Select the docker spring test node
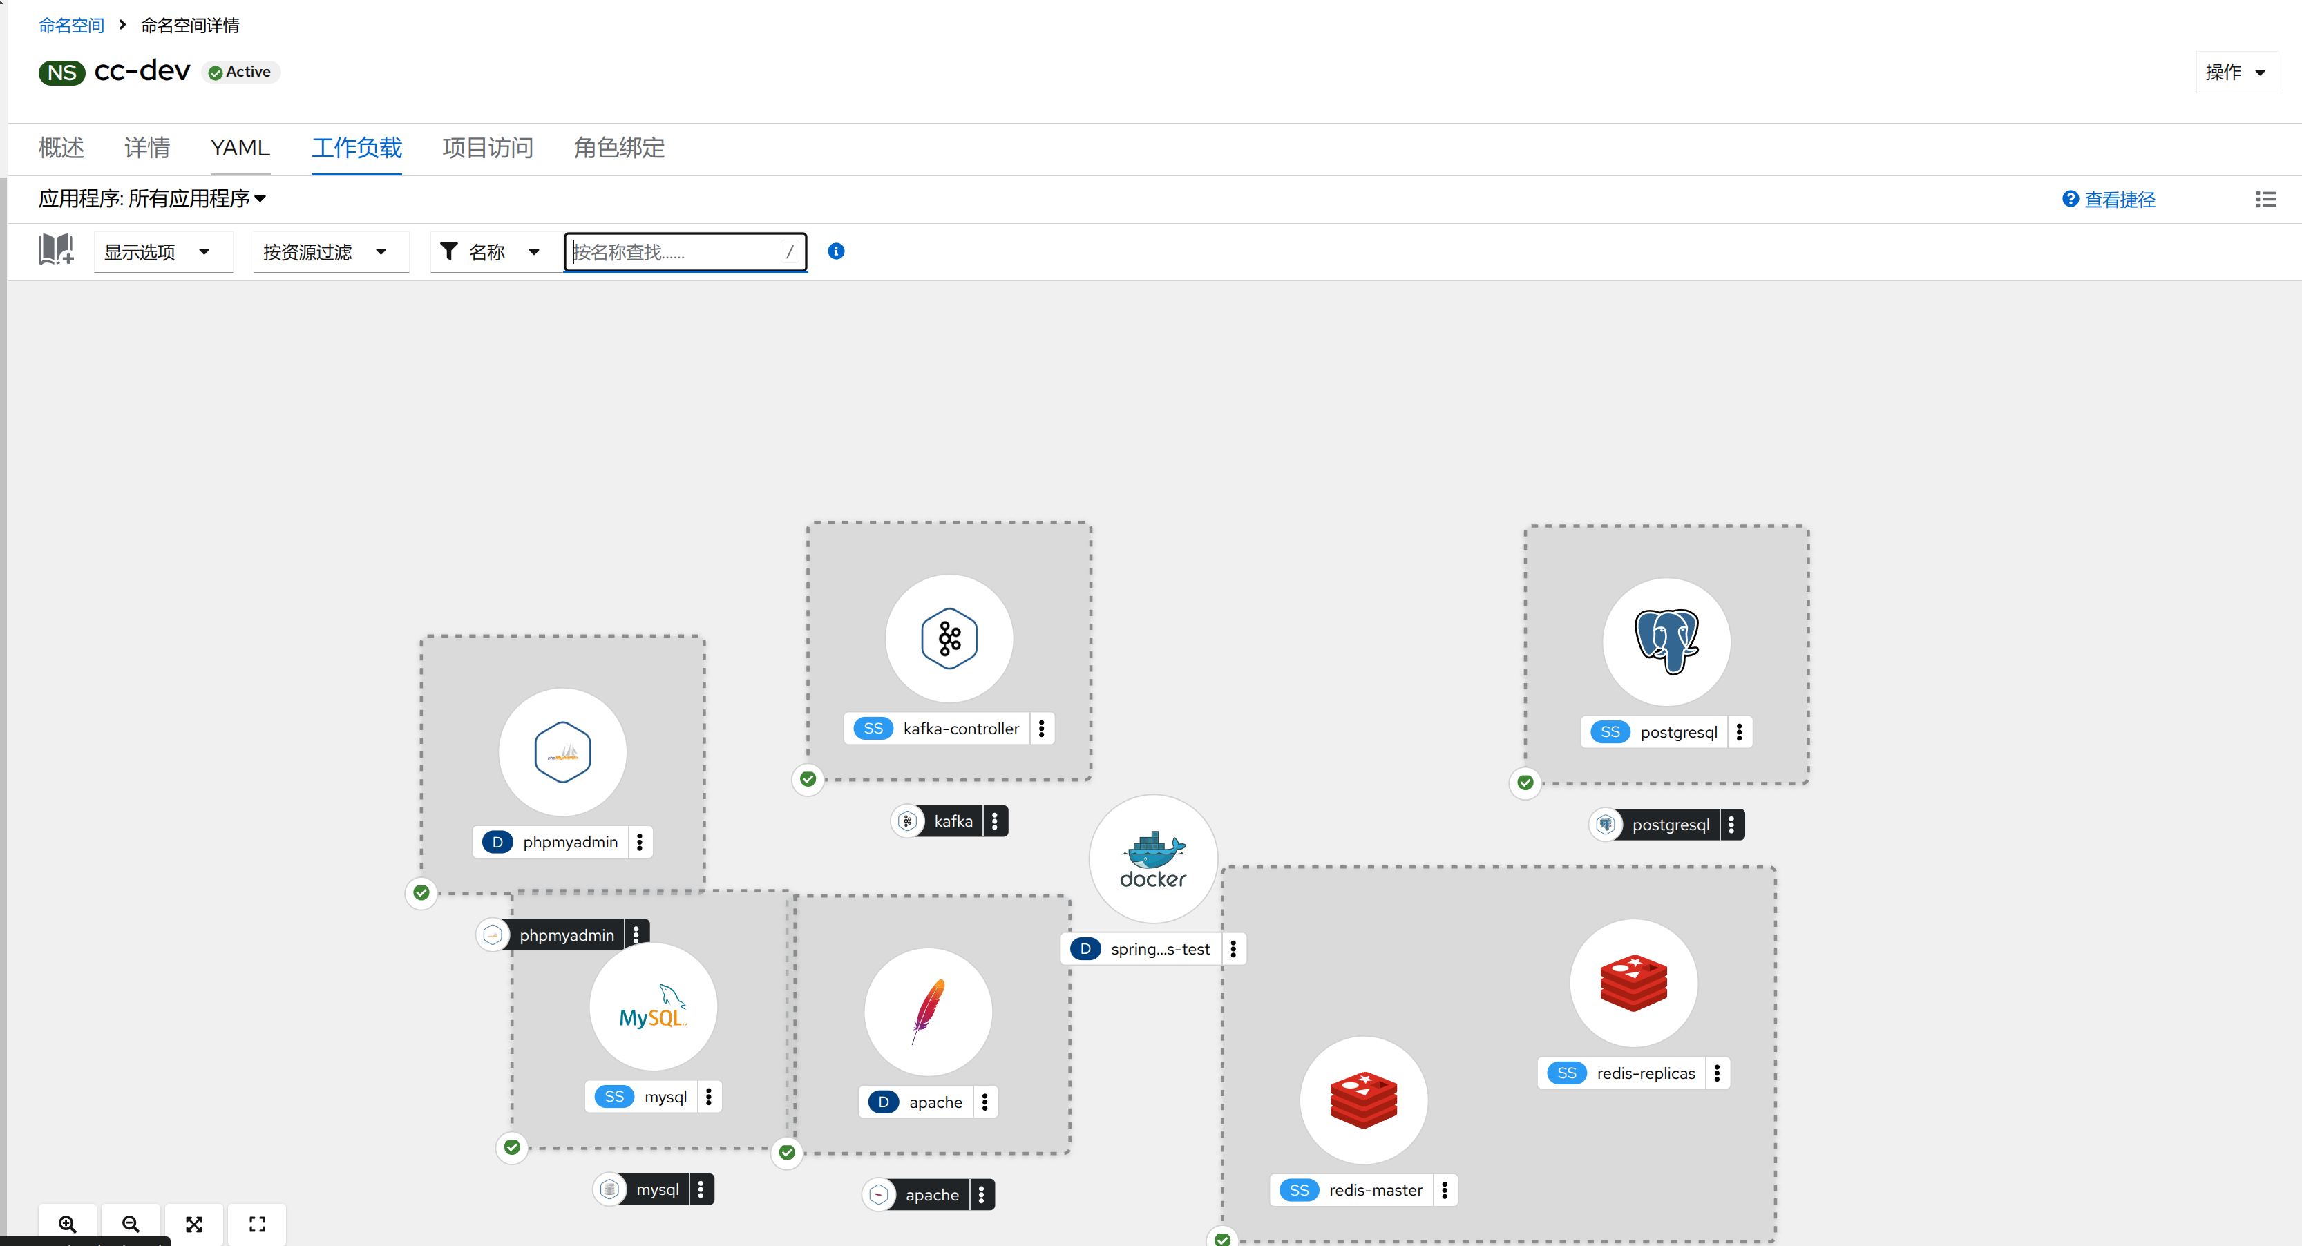Viewport: 2302px width, 1246px height. 1153,859
